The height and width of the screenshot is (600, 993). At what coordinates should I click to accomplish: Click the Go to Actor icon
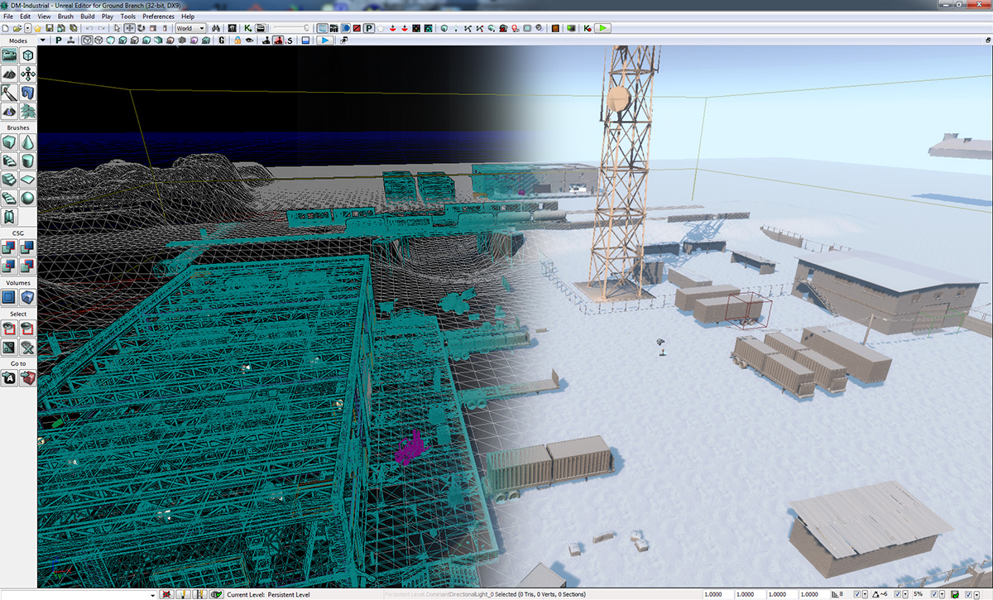(x=9, y=378)
